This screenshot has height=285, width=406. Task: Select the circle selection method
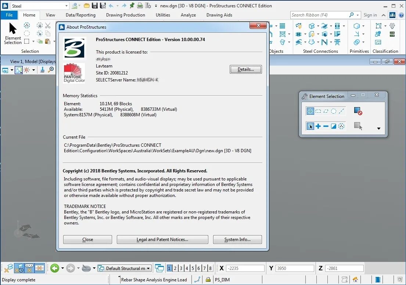pyautogui.click(x=334, y=111)
